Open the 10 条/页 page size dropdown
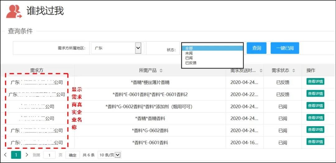336x163 pixels. [x=110, y=155]
